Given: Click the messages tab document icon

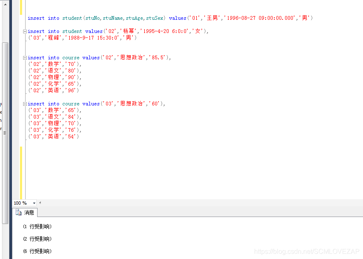Looking at the screenshot, I should click(x=19, y=212).
